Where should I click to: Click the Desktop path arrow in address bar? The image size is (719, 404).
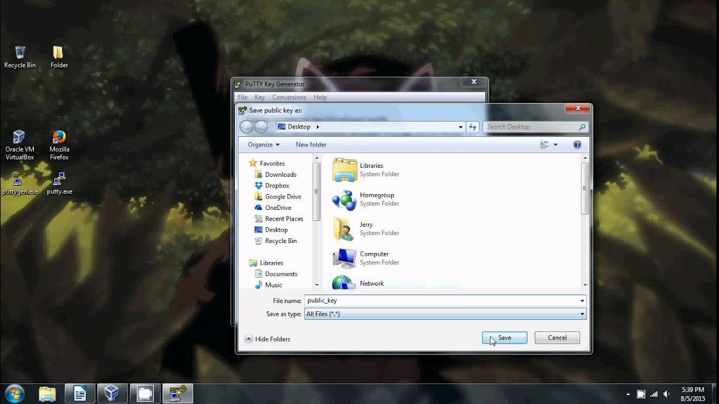pos(318,127)
